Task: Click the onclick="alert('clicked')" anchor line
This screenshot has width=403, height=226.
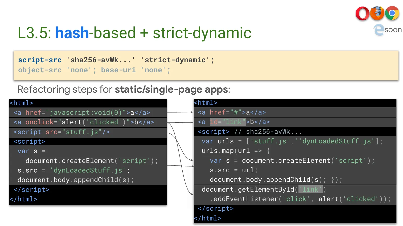Action: point(84,122)
